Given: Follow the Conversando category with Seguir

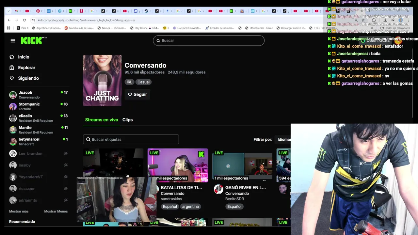Looking at the screenshot, I should point(137,94).
